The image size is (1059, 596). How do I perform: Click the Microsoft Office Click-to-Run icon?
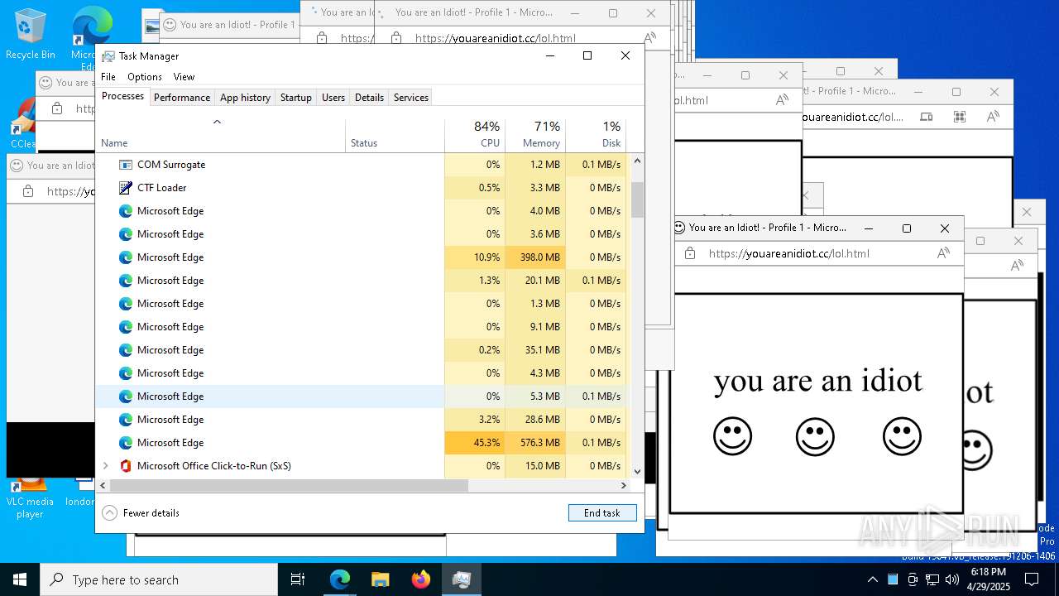126,465
